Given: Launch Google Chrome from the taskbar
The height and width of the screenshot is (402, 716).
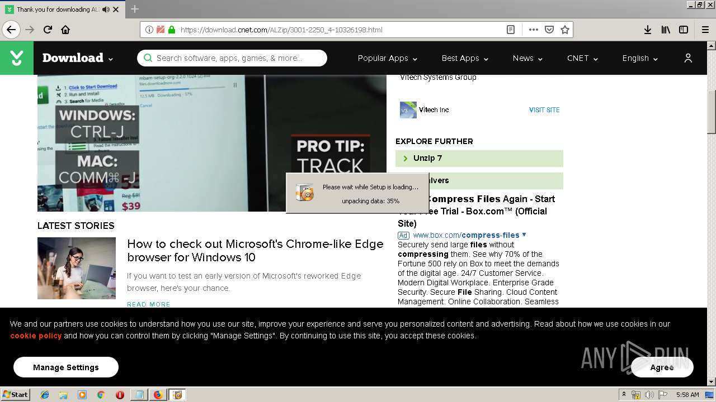Looking at the screenshot, I should pos(101,395).
